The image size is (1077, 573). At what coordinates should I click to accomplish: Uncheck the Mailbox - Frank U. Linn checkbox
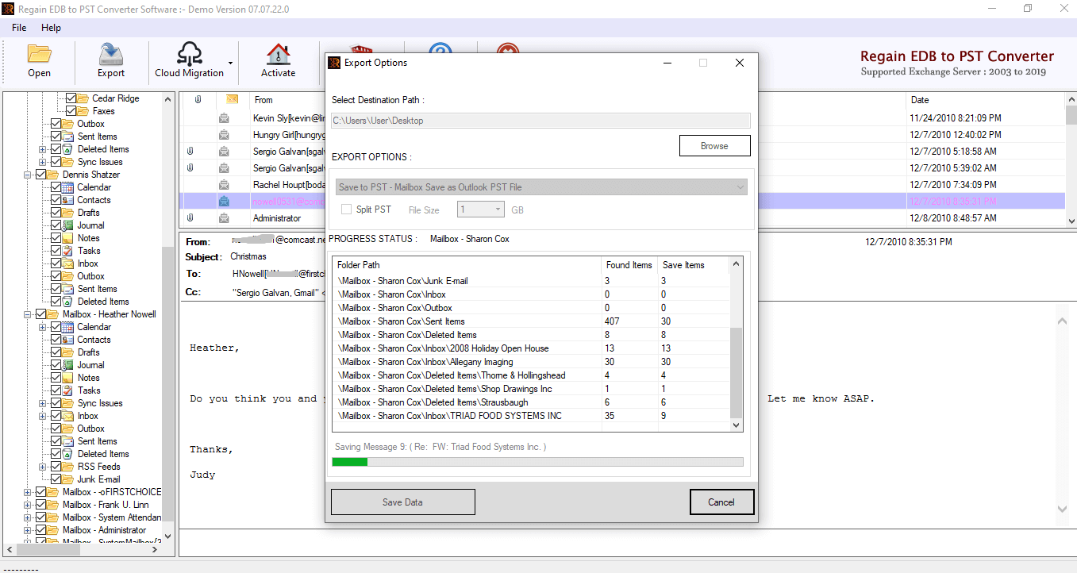click(40, 505)
